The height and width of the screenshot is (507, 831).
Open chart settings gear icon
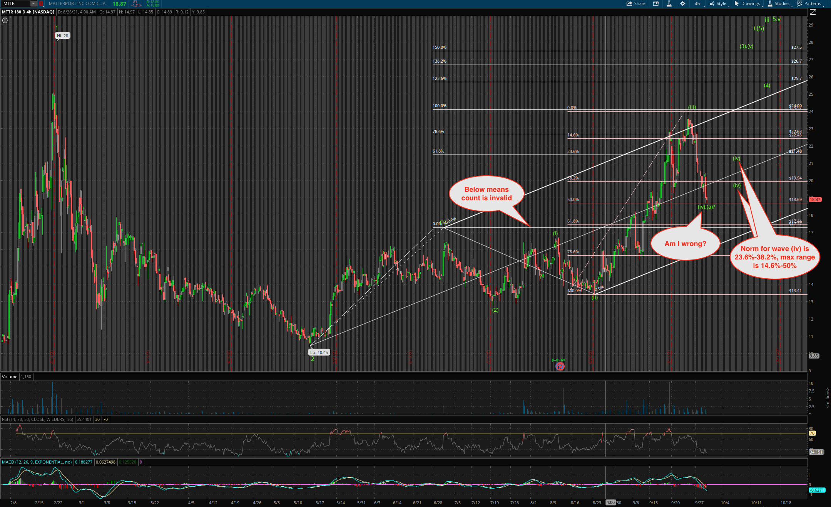[x=682, y=3]
